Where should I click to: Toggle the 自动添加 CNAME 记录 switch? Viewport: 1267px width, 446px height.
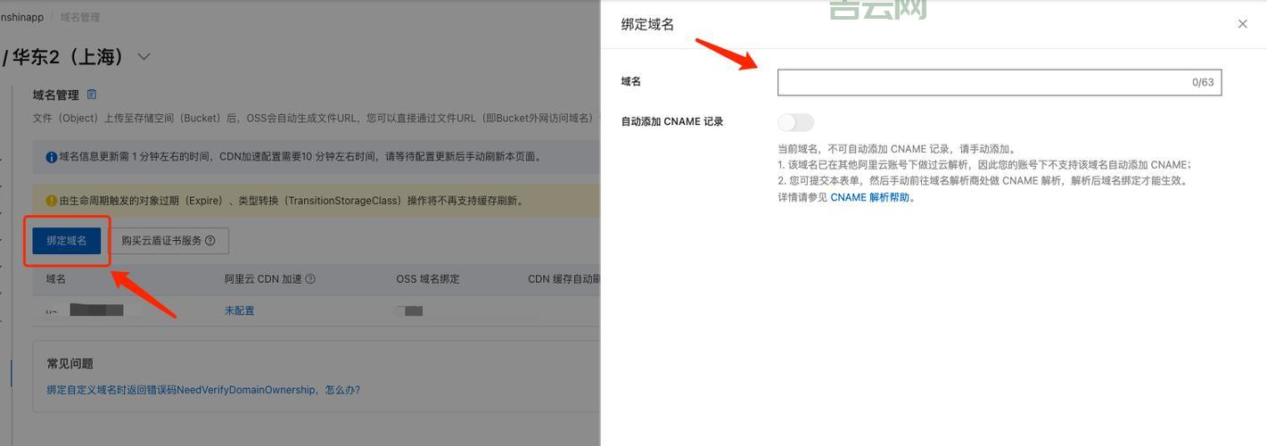[x=796, y=122]
